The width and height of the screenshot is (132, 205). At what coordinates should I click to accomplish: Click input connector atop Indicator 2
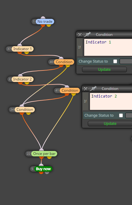coord(20,76)
